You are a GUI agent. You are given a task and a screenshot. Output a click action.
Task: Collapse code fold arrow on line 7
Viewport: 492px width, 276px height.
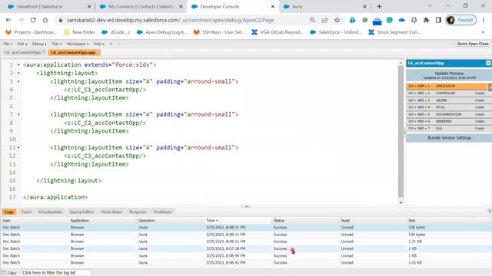(x=18, y=114)
